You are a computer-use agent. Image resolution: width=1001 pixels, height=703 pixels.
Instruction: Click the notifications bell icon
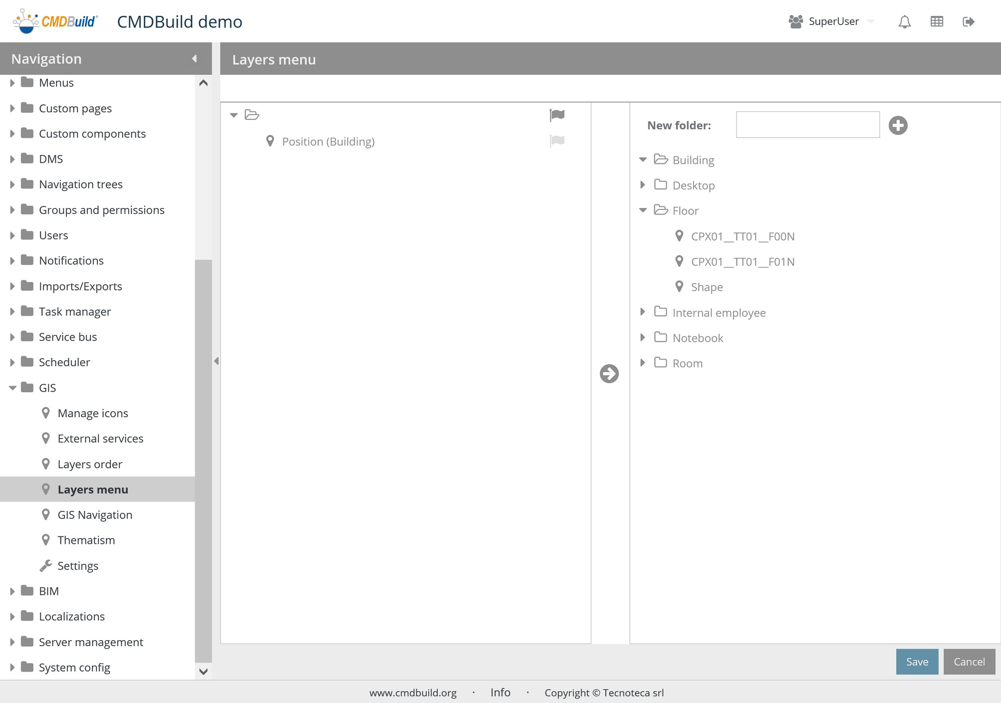click(904, 21)
